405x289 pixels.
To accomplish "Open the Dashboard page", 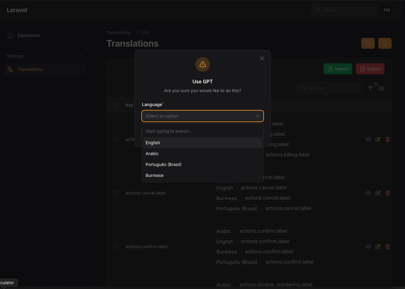I will [x=46, y=35].
